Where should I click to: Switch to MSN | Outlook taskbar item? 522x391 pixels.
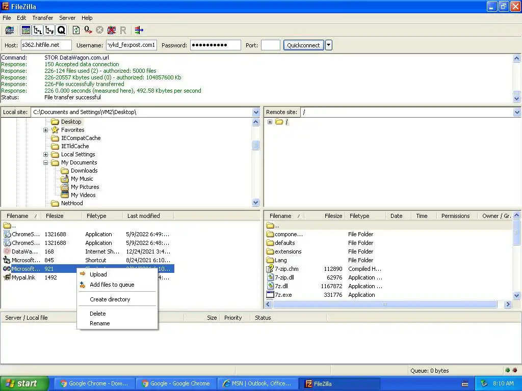[x=257, y=383]
